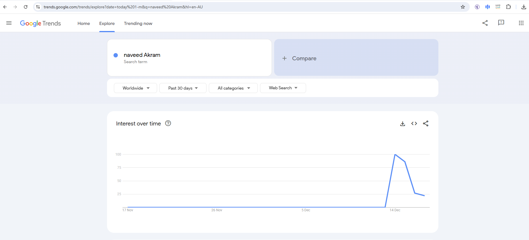Image resolution: width=529 pixels, height=240 pixels.
Task: Edit the naveed Akram search term
Action: 142,55
